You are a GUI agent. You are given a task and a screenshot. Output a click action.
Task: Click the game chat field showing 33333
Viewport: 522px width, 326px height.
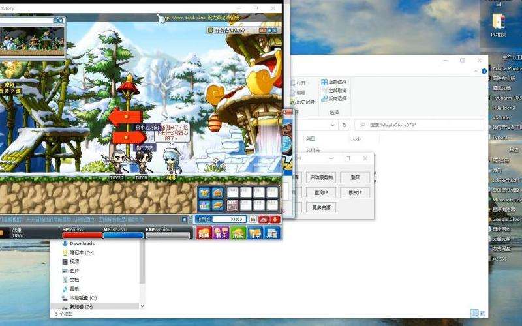[229, 219]
